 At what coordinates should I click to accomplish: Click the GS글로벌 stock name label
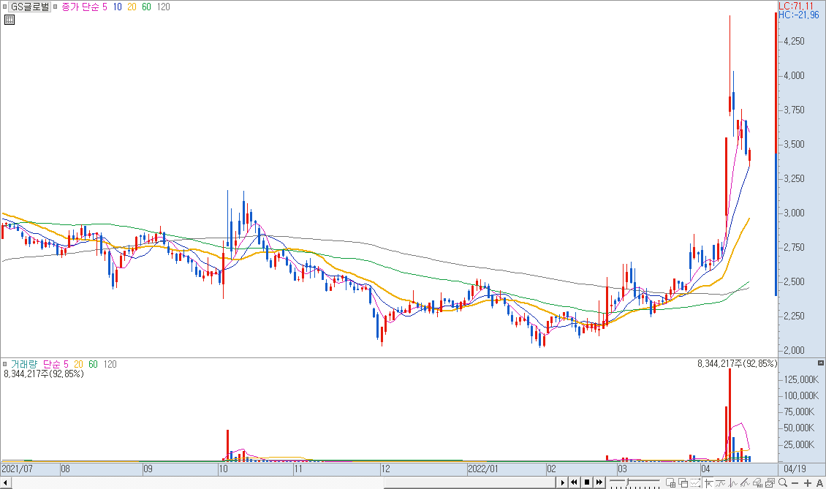click(x=31, y=7)
